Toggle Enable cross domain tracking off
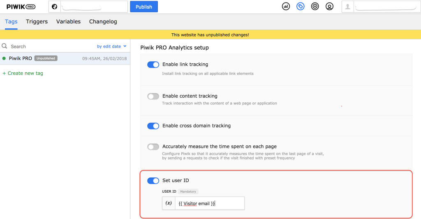The image size is (421, 219). [x=153, y=126]
